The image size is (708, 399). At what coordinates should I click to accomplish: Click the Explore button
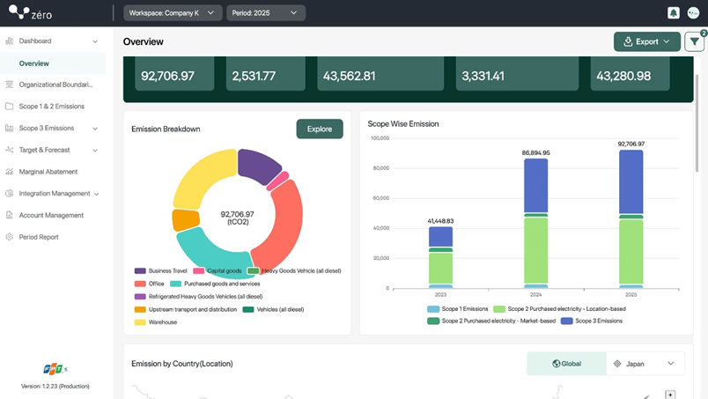[x=320, y=129]
